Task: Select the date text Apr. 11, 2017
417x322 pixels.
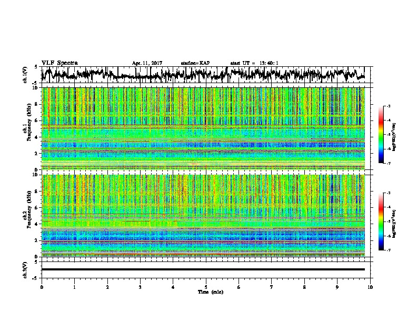Action: point(147,63)
